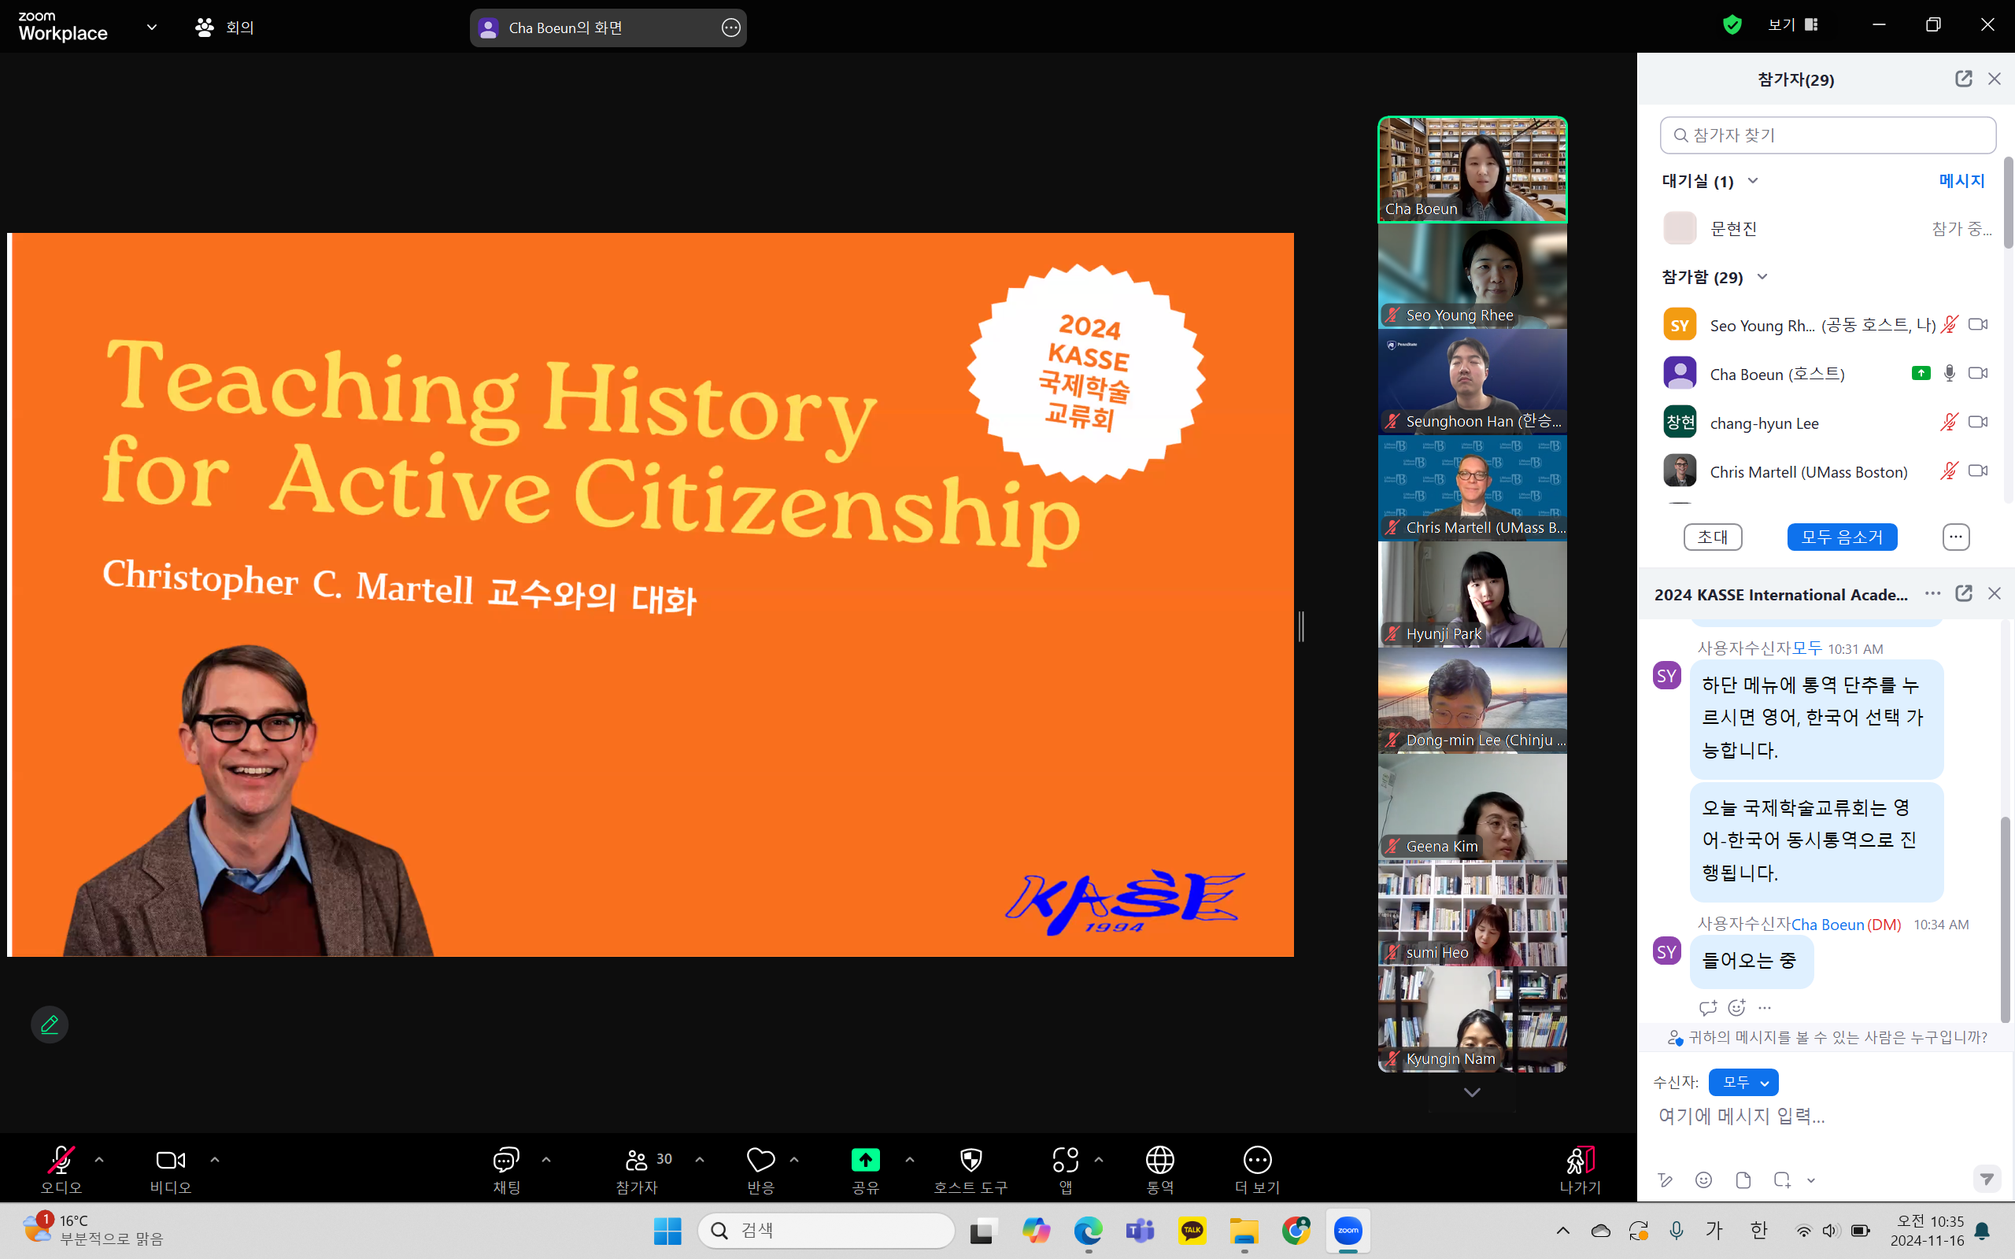
Task: Switch to the 회의 meetings tab
Action: [224, 28]
